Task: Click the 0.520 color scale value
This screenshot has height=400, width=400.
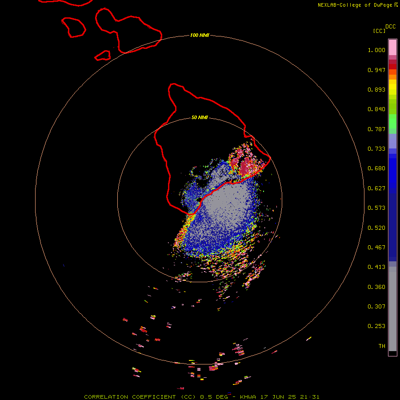Action: pos(376,228)
